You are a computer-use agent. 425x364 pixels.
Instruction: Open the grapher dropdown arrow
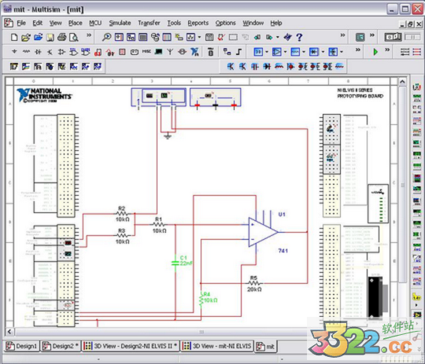click(199, 37)
